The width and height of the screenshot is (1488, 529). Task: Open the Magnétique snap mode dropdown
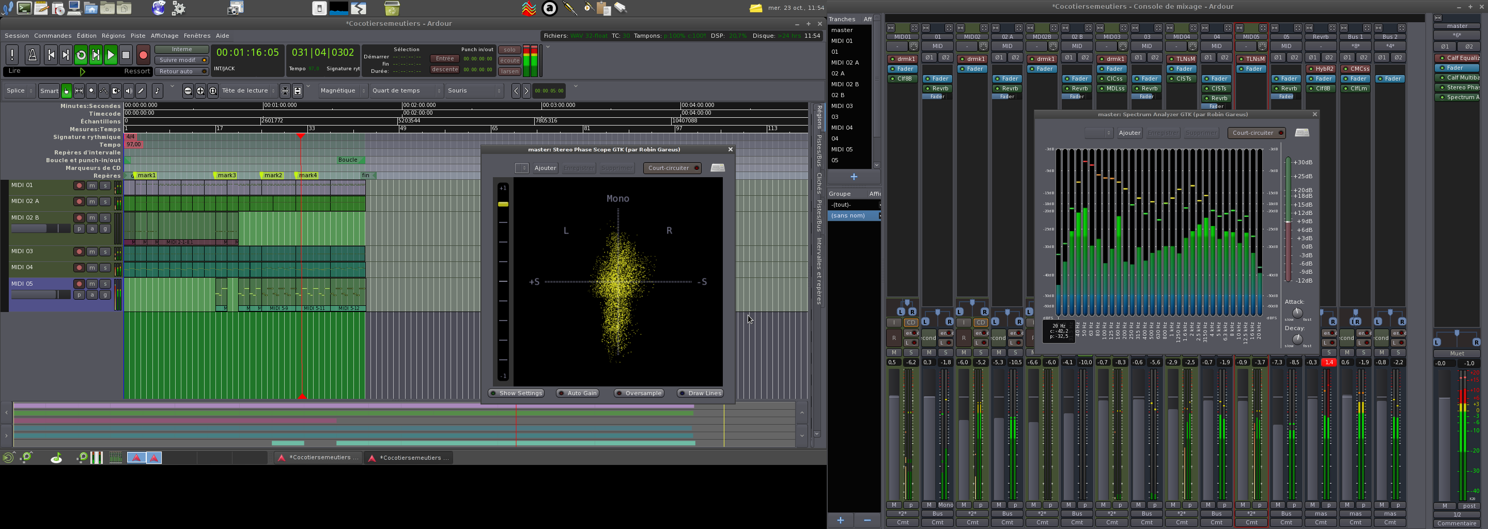pyautogui.click(x=343, y=91)
